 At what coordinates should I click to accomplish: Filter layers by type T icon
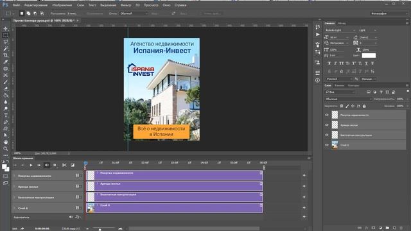click(381, 92)
